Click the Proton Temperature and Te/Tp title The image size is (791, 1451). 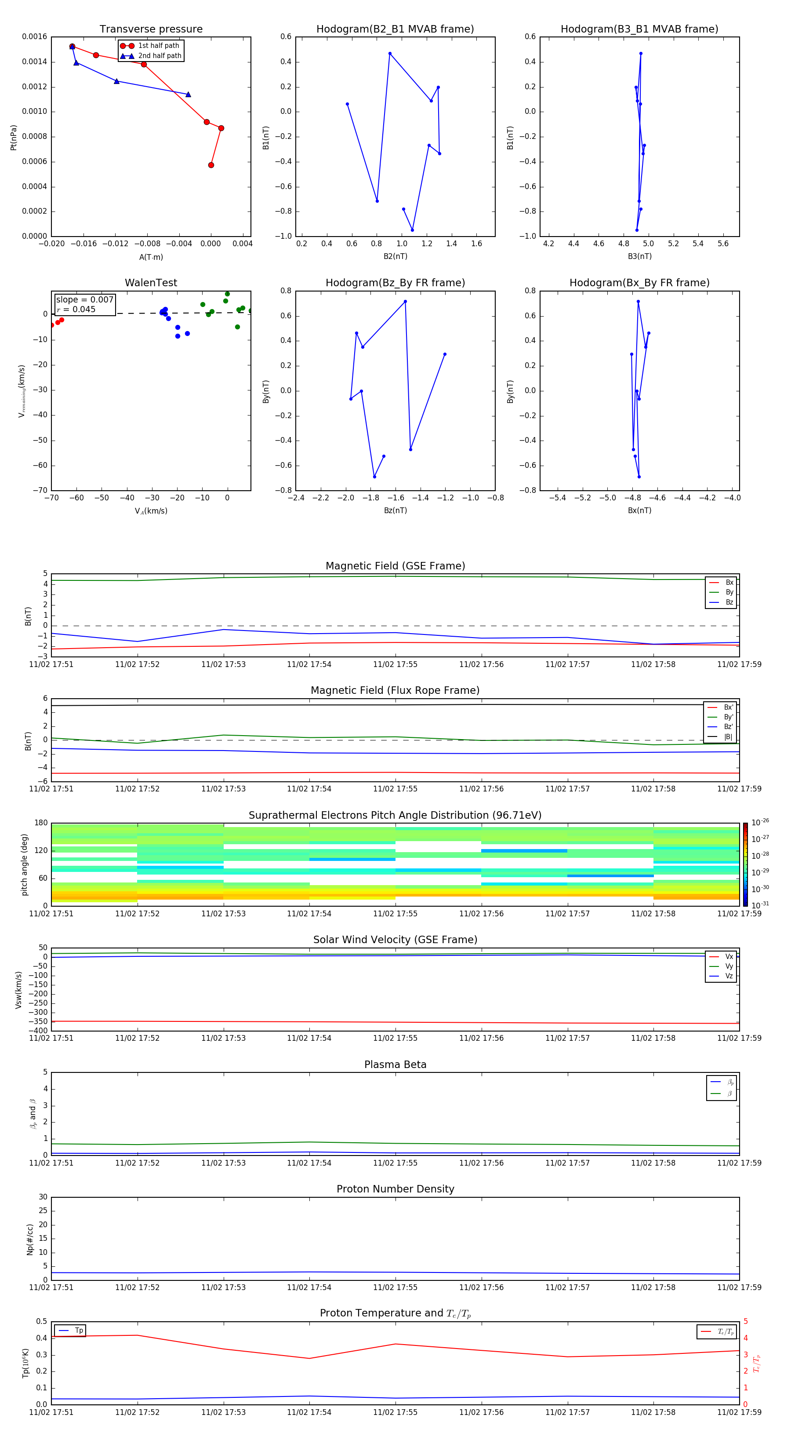tap(395, 1313)
